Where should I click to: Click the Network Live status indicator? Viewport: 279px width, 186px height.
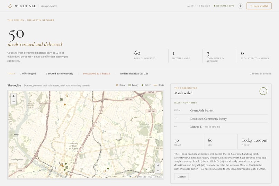click(x=224, y=6)
